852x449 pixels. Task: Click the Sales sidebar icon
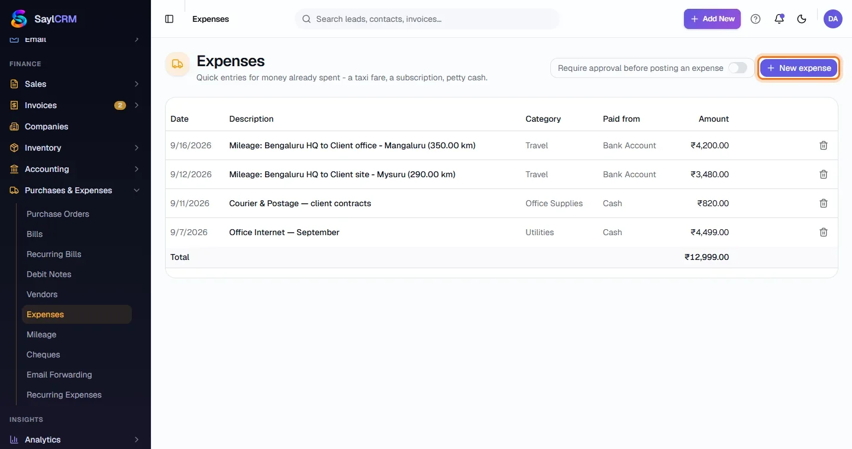pos(14,84)
